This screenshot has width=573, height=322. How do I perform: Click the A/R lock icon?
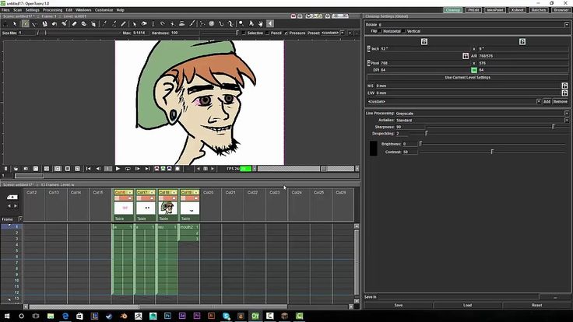[x=466, y=55]
